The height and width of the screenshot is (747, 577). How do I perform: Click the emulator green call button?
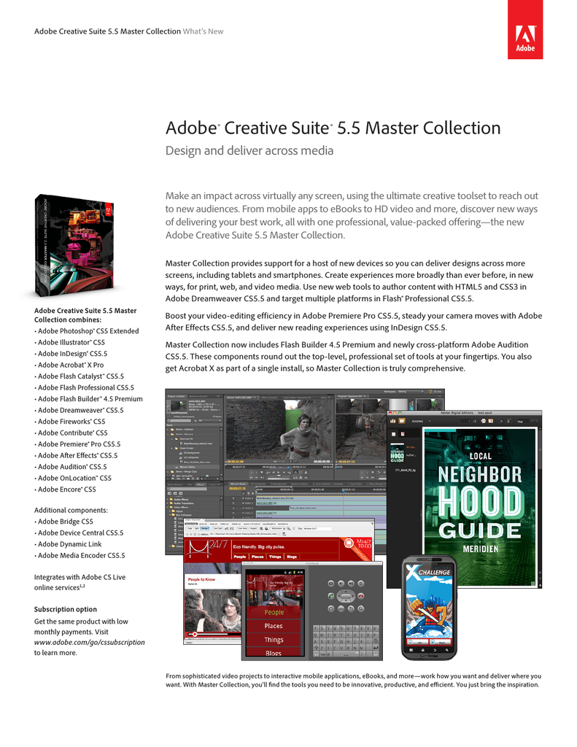(330, 596)
